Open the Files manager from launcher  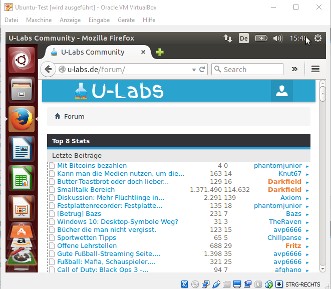[22, 90]
